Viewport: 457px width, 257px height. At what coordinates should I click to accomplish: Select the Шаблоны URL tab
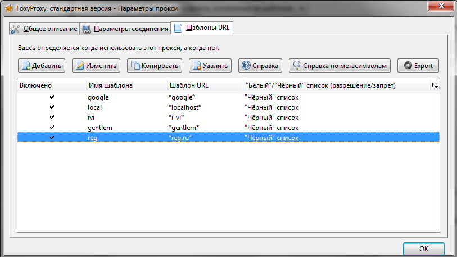[202, 28]
